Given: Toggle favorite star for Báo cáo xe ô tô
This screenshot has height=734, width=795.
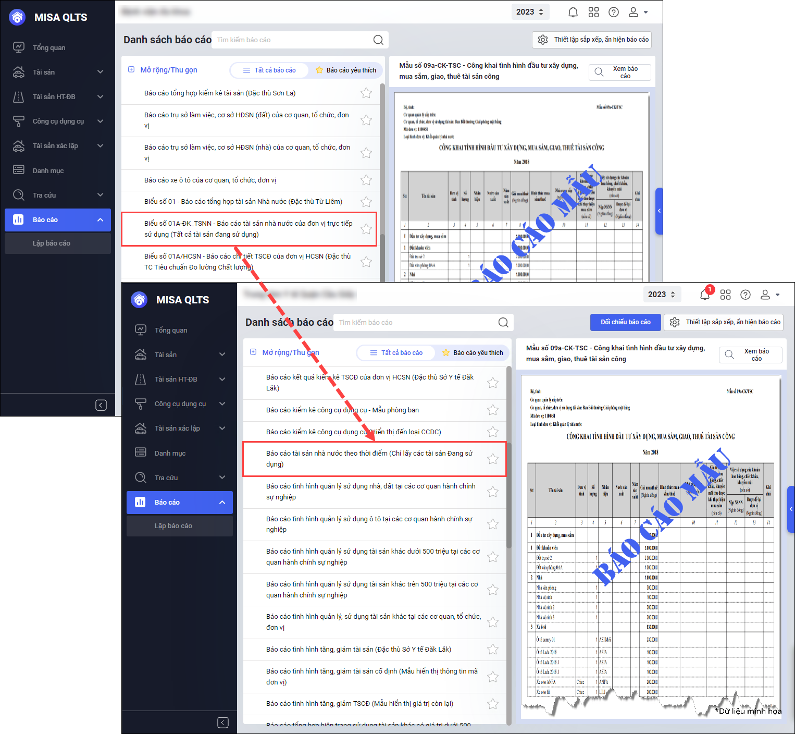Looking at the screenshot, I should [x=366, y=180].
